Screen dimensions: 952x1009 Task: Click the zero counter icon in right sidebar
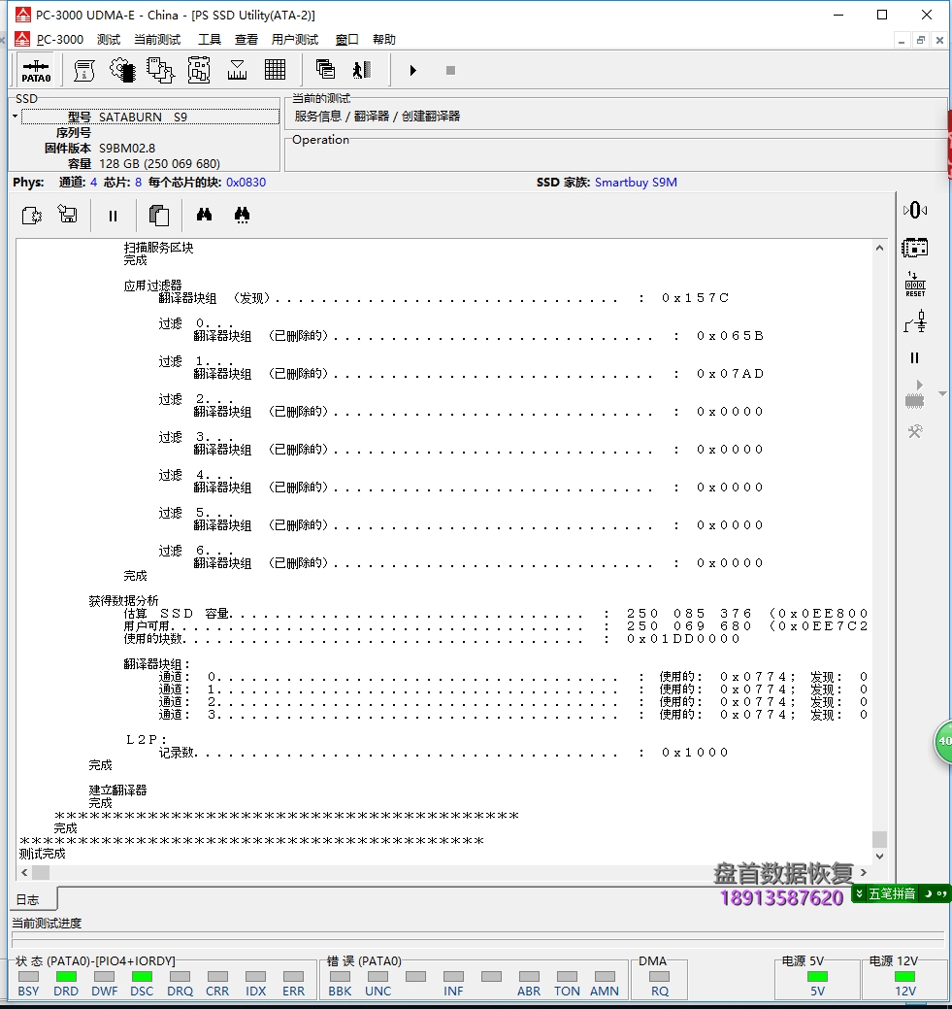[x=915, y=210]
